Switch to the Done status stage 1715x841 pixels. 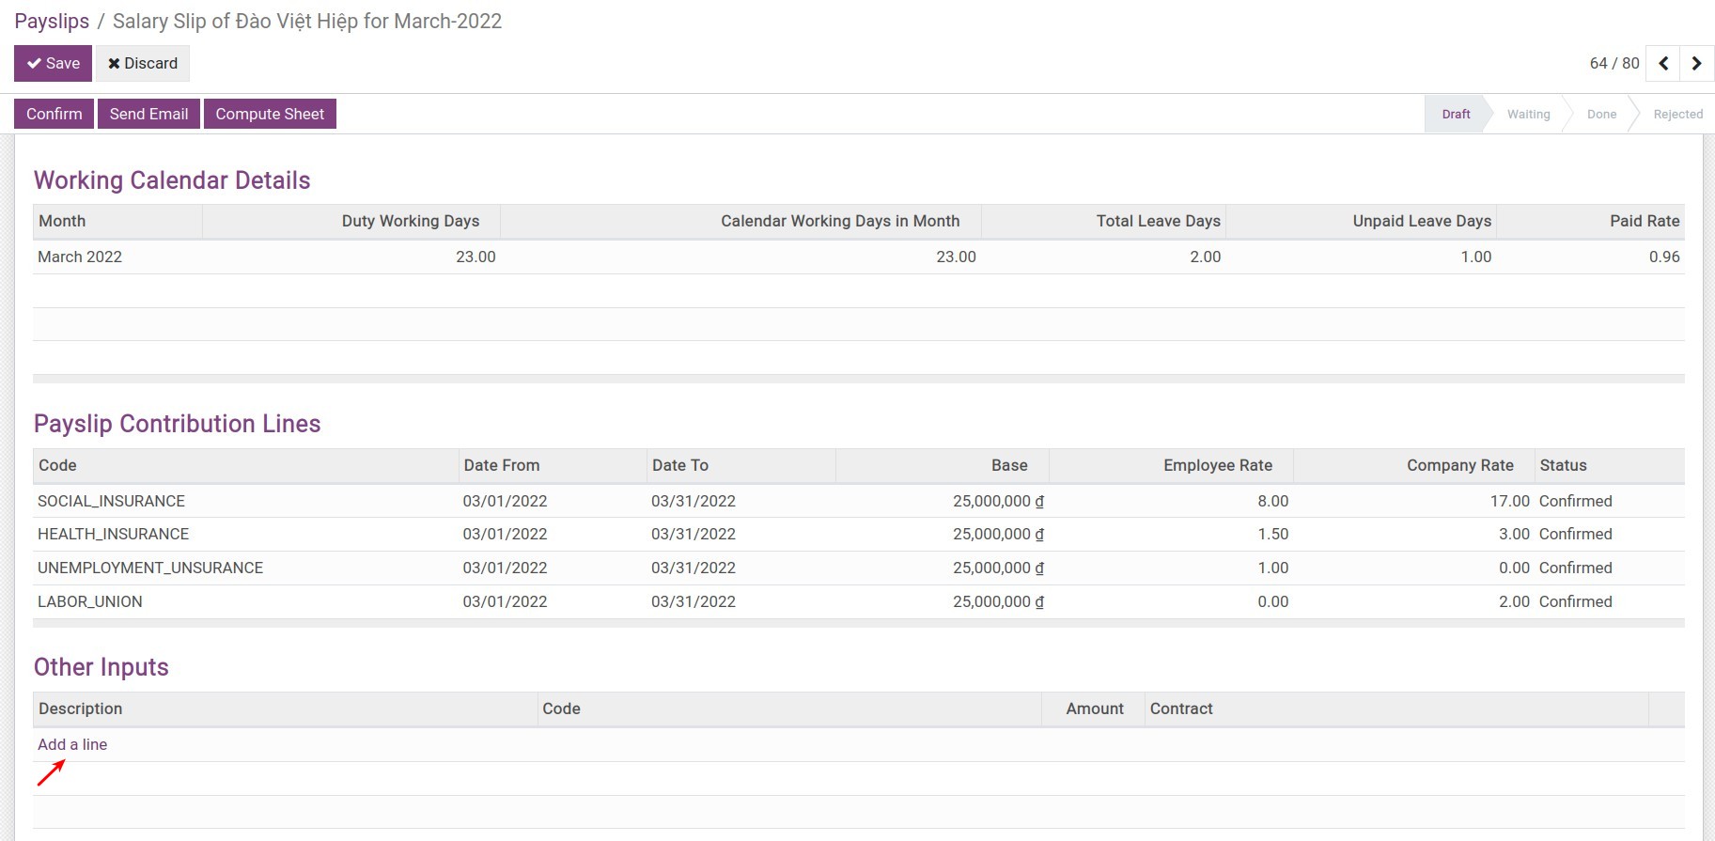coord(1601,114)
